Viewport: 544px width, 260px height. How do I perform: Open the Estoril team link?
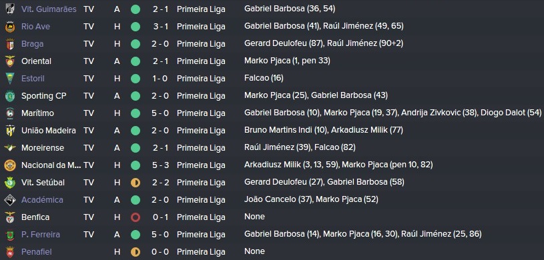tap(33, 79)
